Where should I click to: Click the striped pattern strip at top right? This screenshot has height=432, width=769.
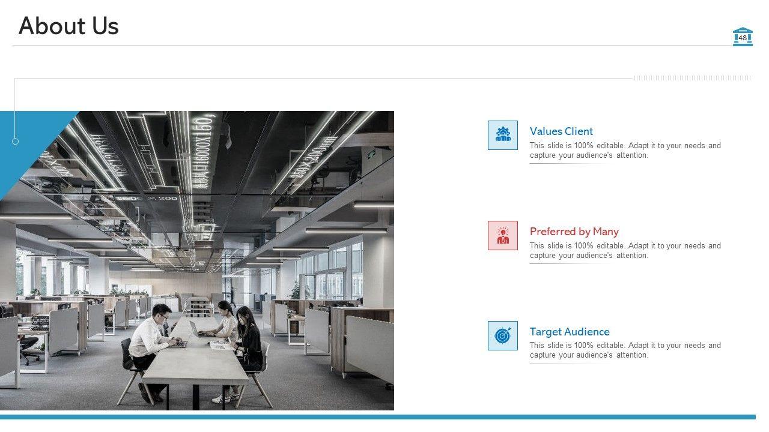pyautogui.click(x=692, y=78)
